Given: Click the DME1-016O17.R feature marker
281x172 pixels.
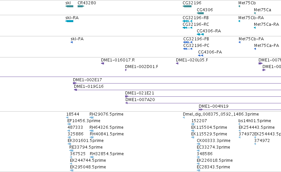Looking at the screenshot, I should [x=102, y=63].
